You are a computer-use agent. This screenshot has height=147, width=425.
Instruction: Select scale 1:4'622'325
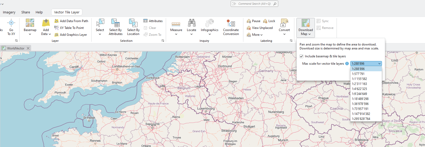pos(366,89)
